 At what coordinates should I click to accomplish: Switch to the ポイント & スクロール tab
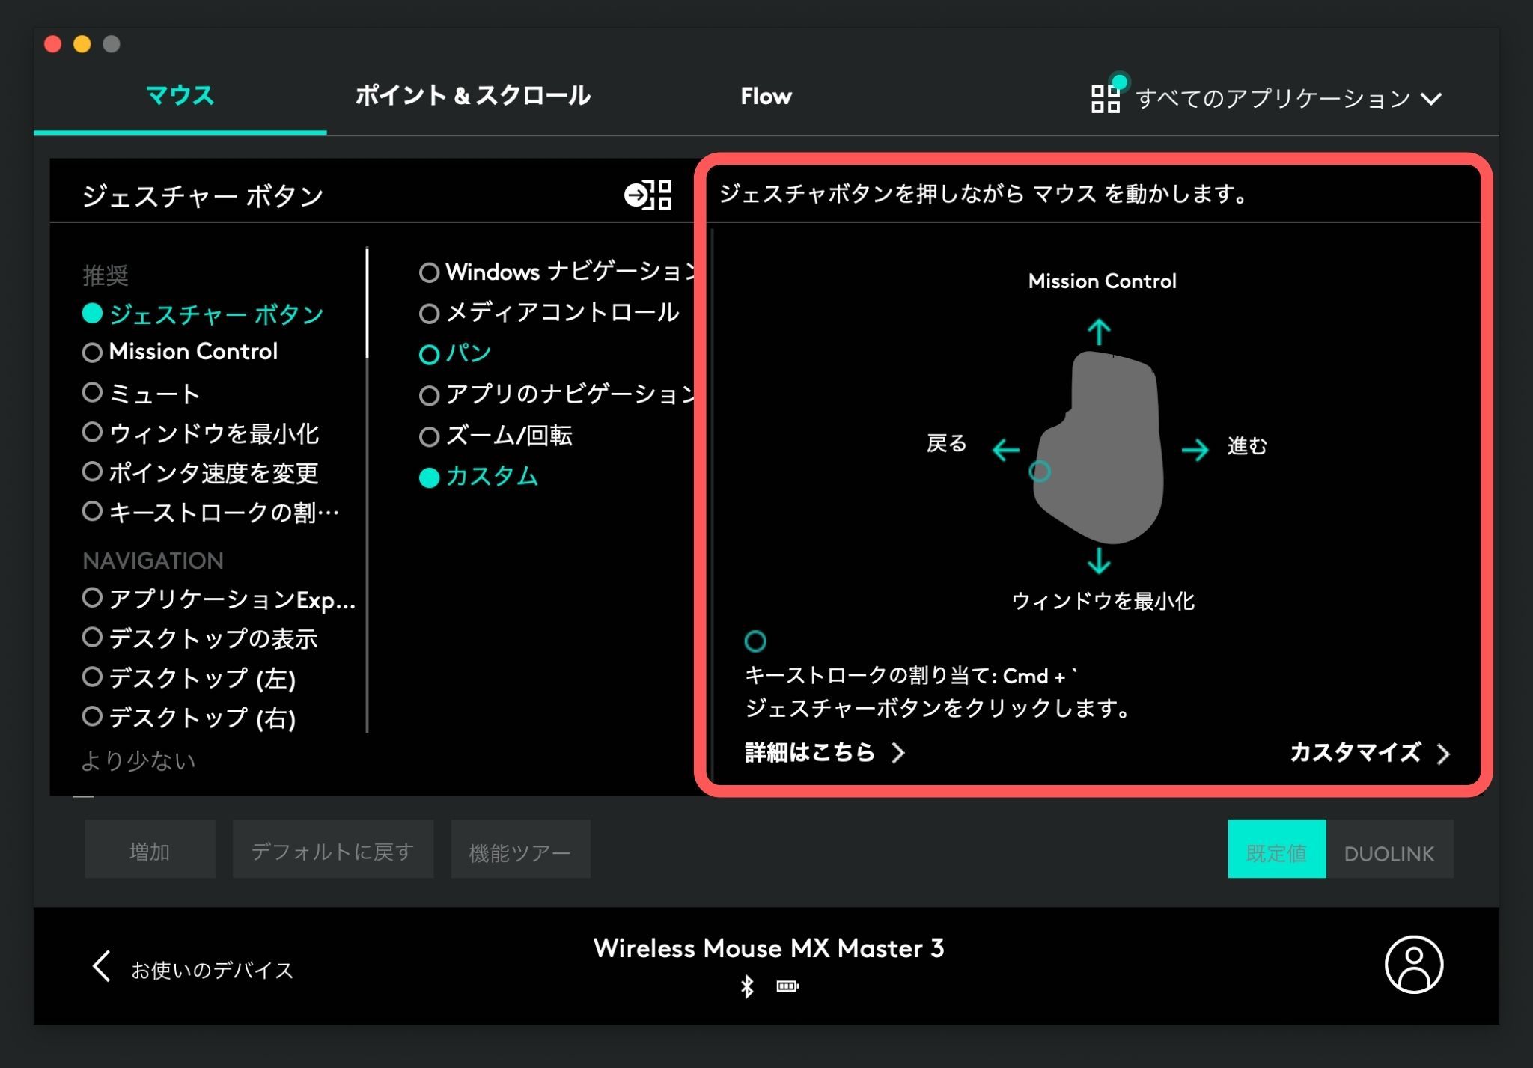[x=472, y=96]
